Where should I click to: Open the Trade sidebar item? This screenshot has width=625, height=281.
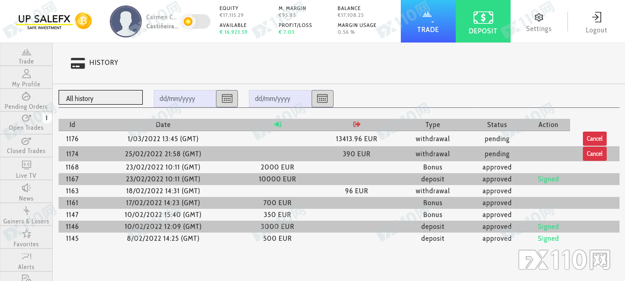click(x=26, y=55)
